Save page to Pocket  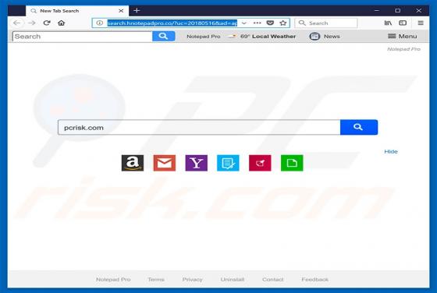tap(270, 23)
